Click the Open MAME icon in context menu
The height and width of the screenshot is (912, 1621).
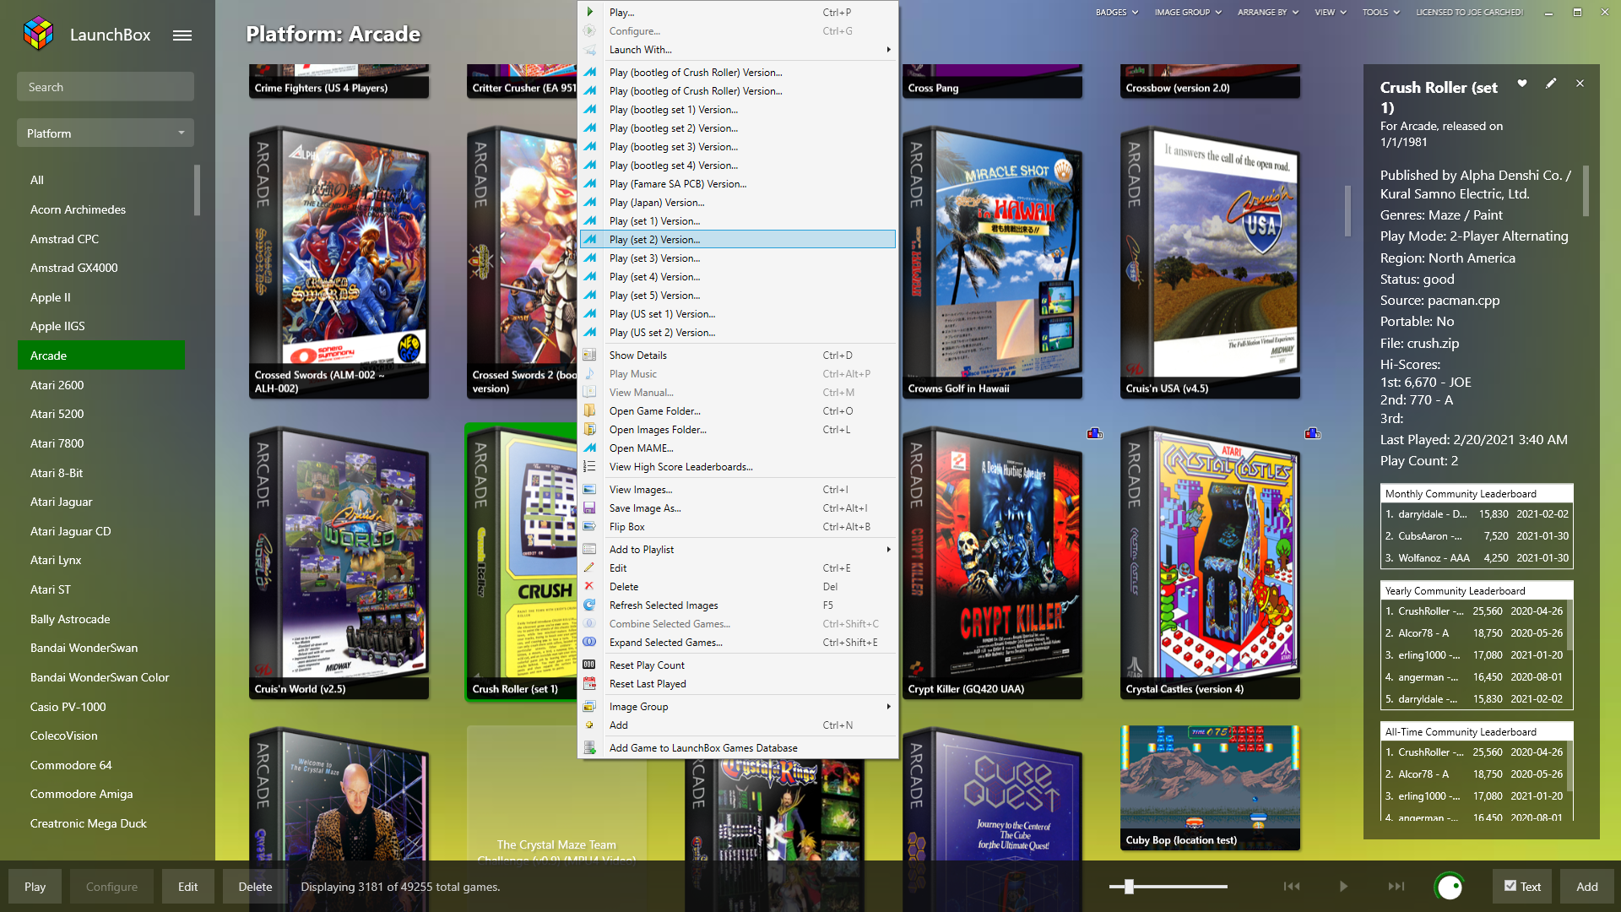point(590,448)
